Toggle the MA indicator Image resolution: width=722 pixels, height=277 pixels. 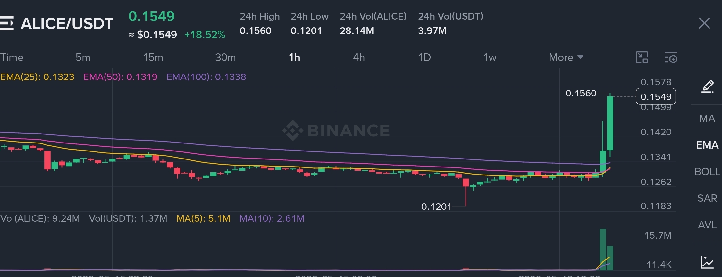click(x=707, y=118)
